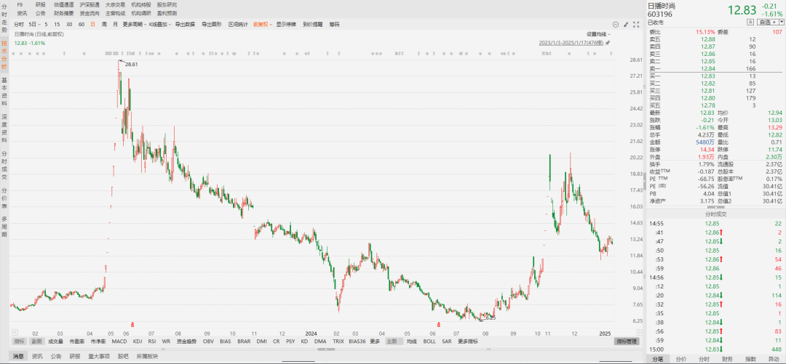Add stock via 自选 + button
This screenshot has height=364, width=786.
pos(768,22)
